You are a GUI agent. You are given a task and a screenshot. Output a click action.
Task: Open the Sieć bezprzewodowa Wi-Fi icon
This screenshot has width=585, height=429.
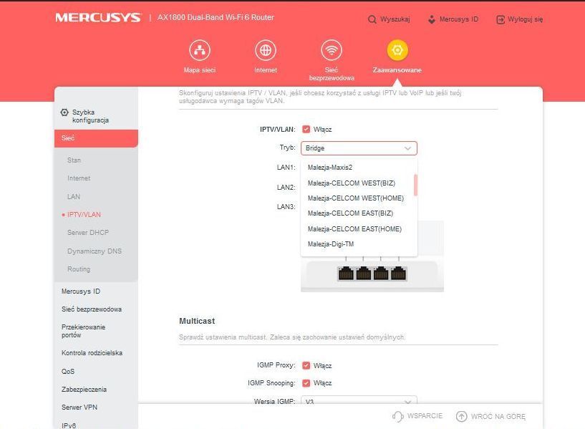tap(331, 50)
